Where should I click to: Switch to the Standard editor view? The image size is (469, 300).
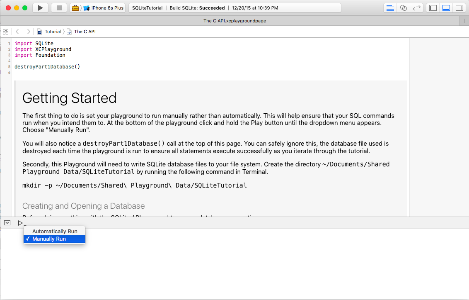[390, 8]
